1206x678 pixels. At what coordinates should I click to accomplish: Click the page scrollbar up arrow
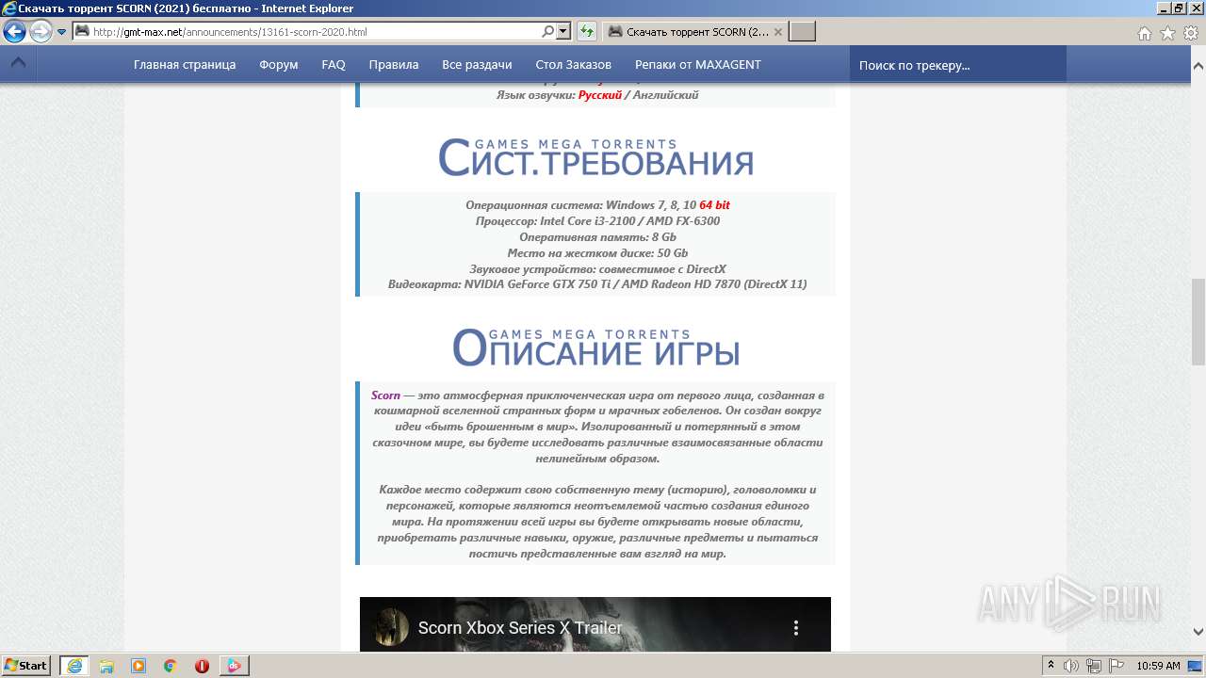(1198, 67)
